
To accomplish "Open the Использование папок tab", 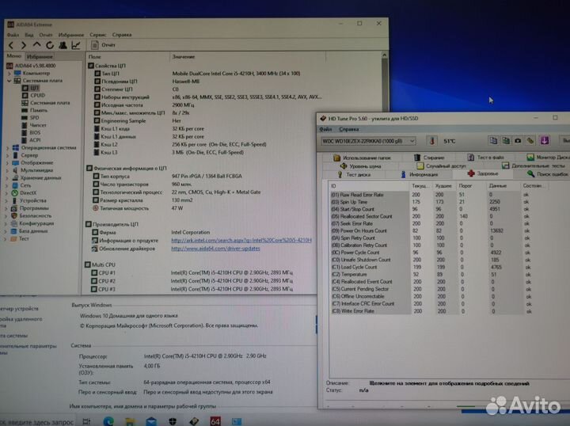I will [362, 158].
